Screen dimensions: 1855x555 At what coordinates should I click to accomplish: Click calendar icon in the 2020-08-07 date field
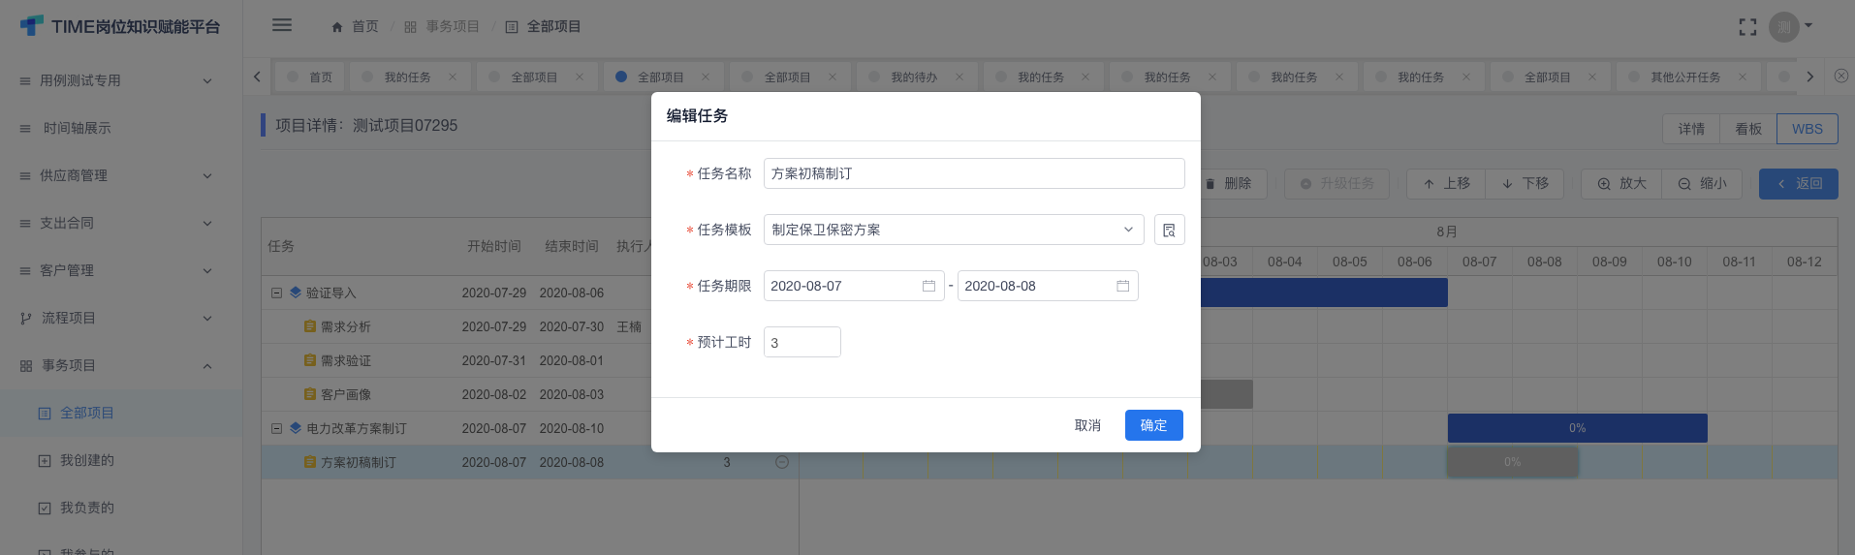point(928,286)
